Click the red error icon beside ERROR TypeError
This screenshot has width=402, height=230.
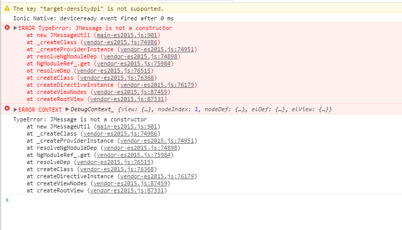[x=7, y=27]
